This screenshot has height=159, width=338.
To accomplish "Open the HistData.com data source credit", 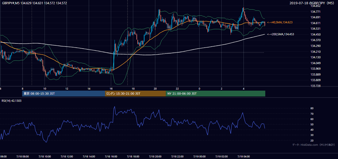I will click(x=314, y=145).
